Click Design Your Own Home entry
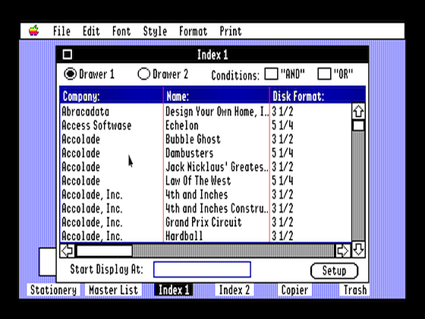Image resolution: width=425 pixels, height=319 pixels. click(x=217, y=112)
